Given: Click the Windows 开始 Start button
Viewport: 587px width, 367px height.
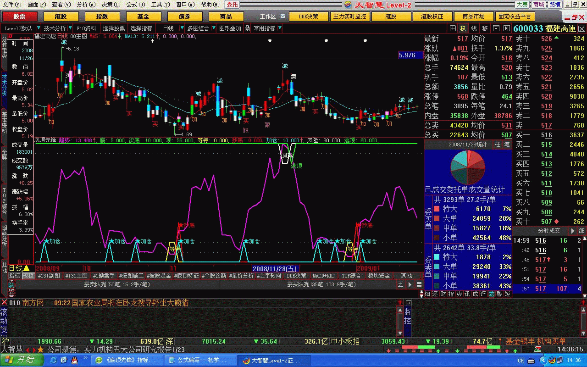Looking at the screenshot, I should coord(22,361).
